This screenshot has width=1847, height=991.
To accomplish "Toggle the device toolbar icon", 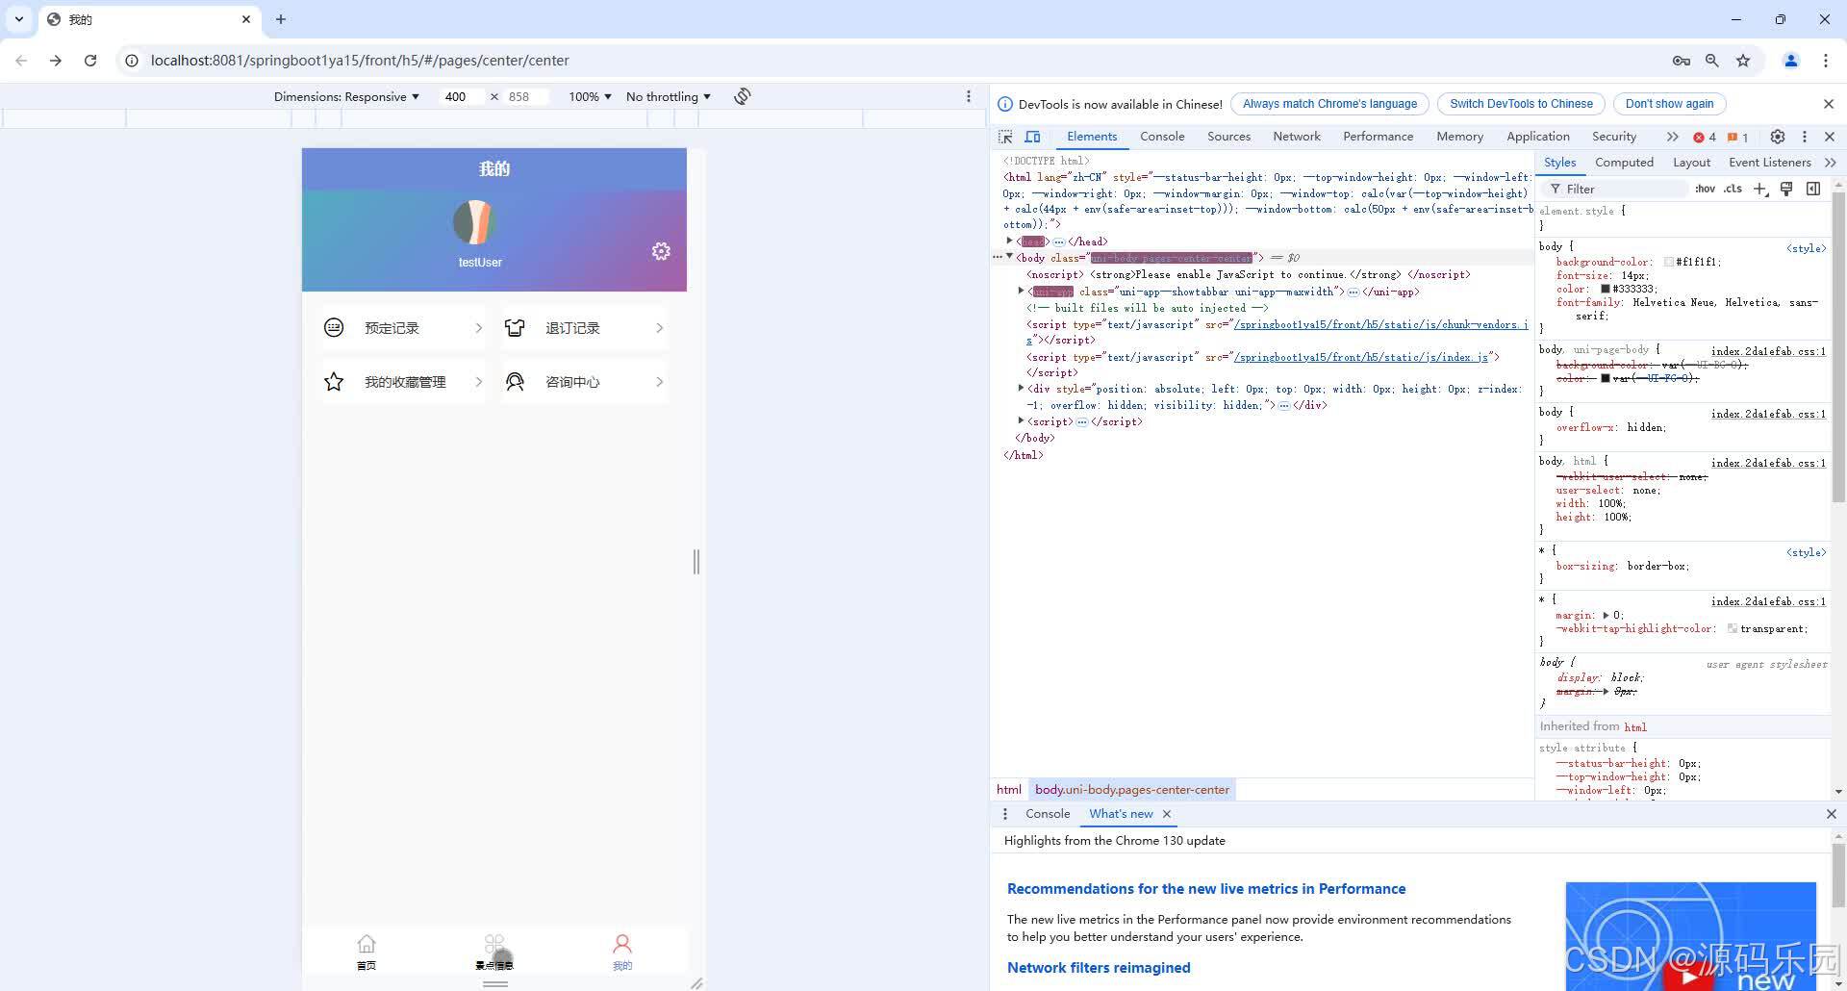I will [x=1032, y=137].
